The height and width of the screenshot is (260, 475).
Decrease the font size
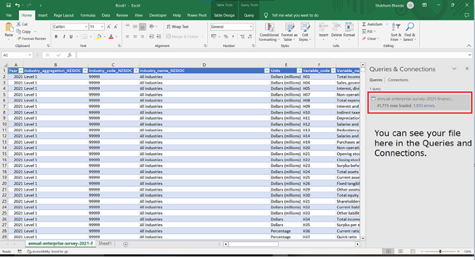click(x=115, y=26)
